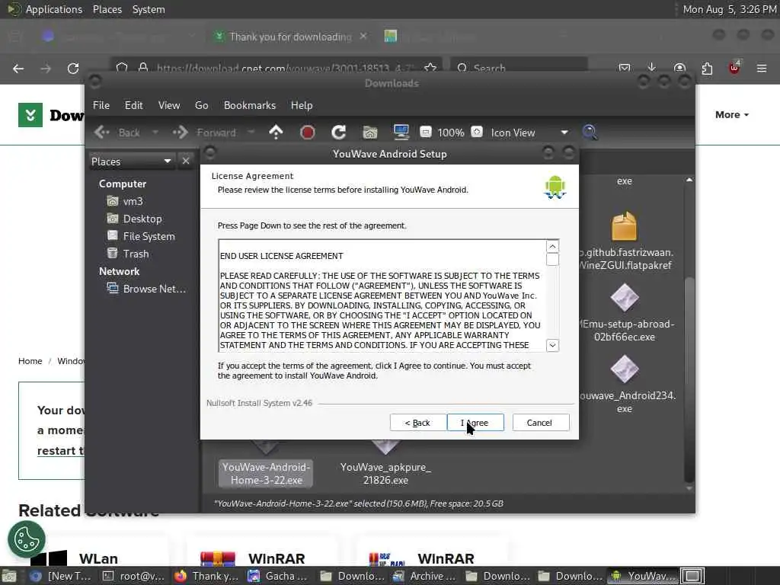The height and width of the screenshot is (585, 780).
Task: Open browser extensions puzzle icon
Action: coord(707,69)
